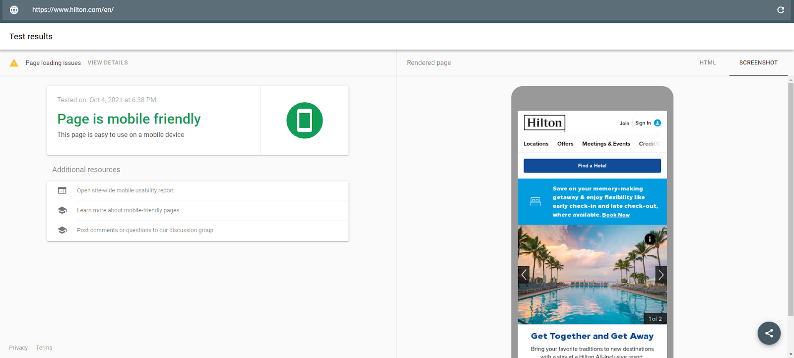The height and width of the screenshot is (358, 794).
Task: Open VIEW DETAILS for page loading issues
Action: 108,63
